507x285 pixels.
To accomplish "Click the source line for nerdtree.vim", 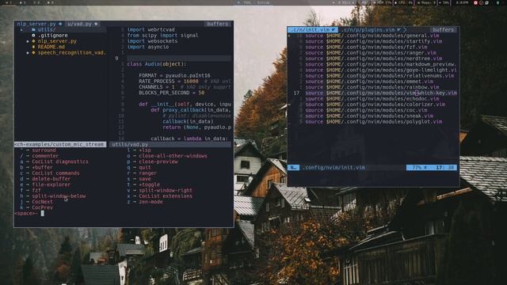I will pos(374,59).
